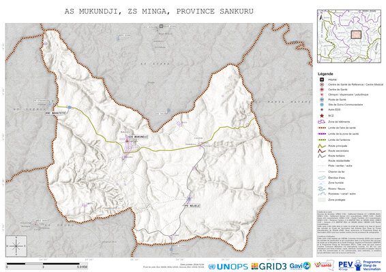This screenshot has height=272, width=386.
Task: Click the inset locator map thumbnail
Action: tap(349, 36)
